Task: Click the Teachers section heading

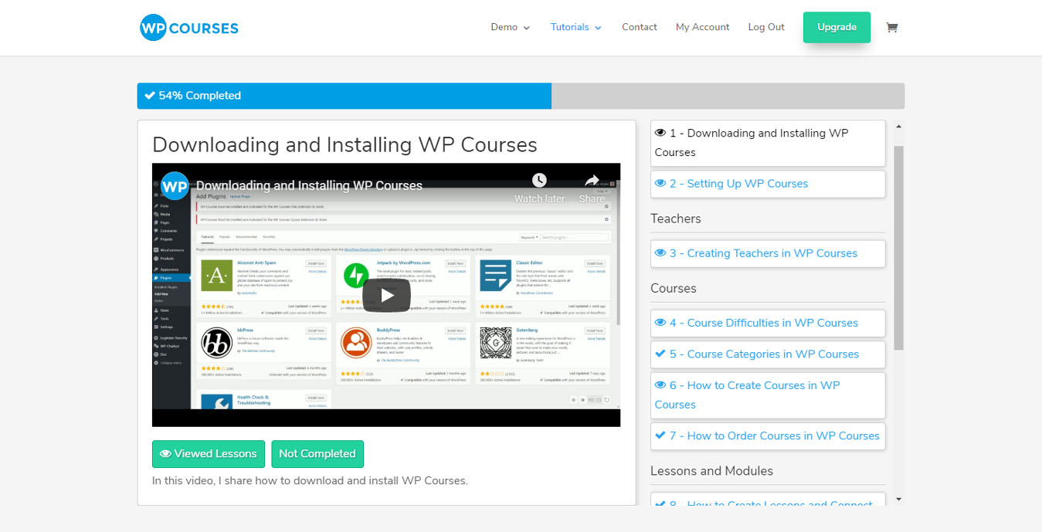Action: tap(676, 219)
